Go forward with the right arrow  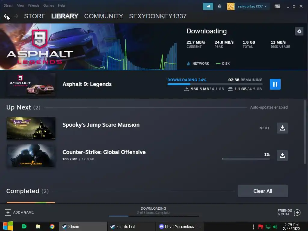(x=16, y=16)
